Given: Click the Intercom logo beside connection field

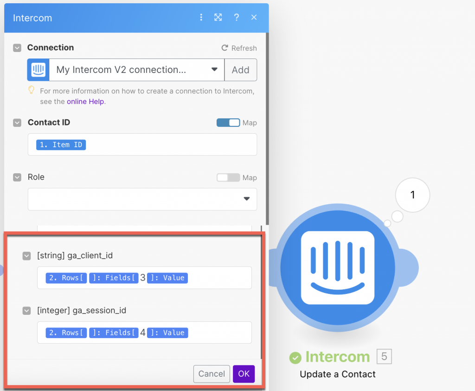Looking at the screenshot, I should [x=38, y=70].
